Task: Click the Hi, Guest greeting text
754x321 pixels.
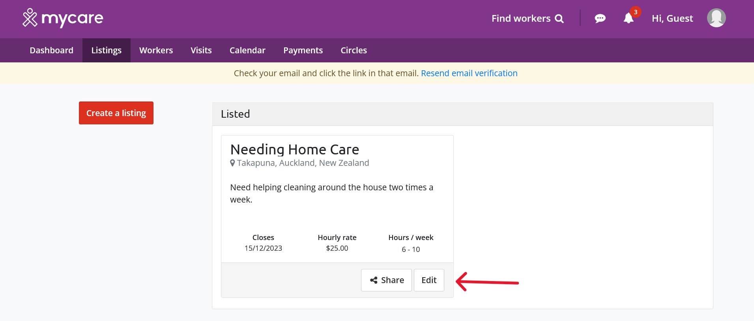Action: pyautogui.click(x=672, y=19)
